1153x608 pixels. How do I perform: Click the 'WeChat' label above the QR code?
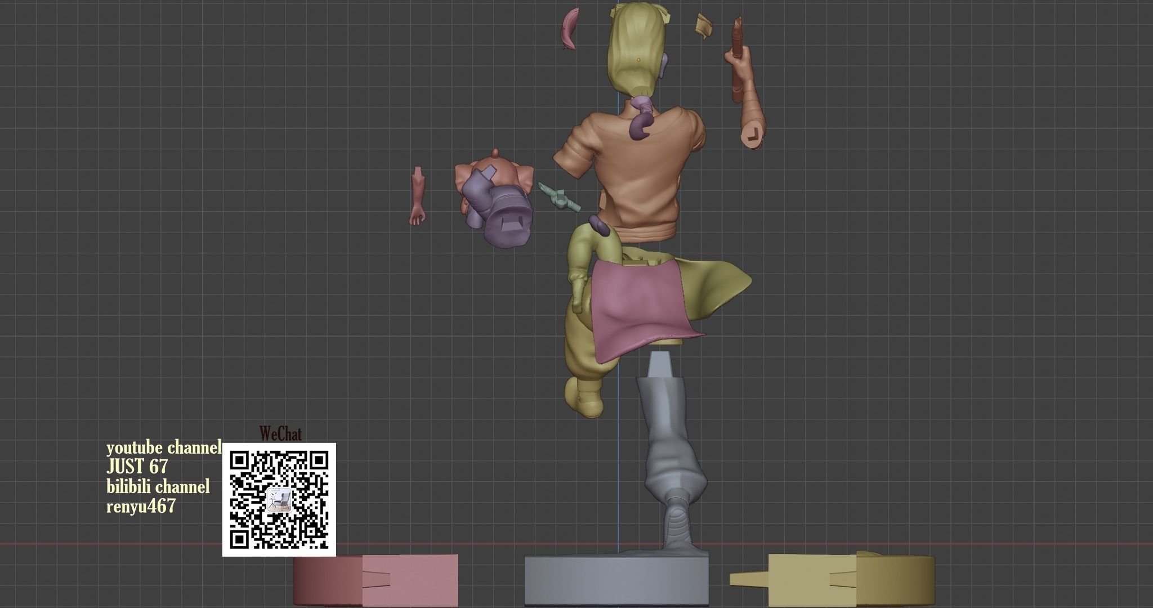tap(280, 434)
